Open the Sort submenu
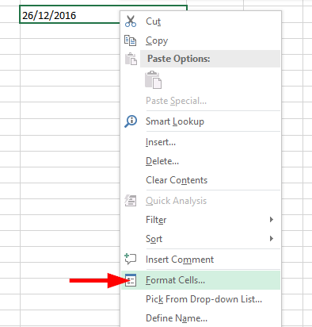This screenshot has width=312, height=327. 200,239
